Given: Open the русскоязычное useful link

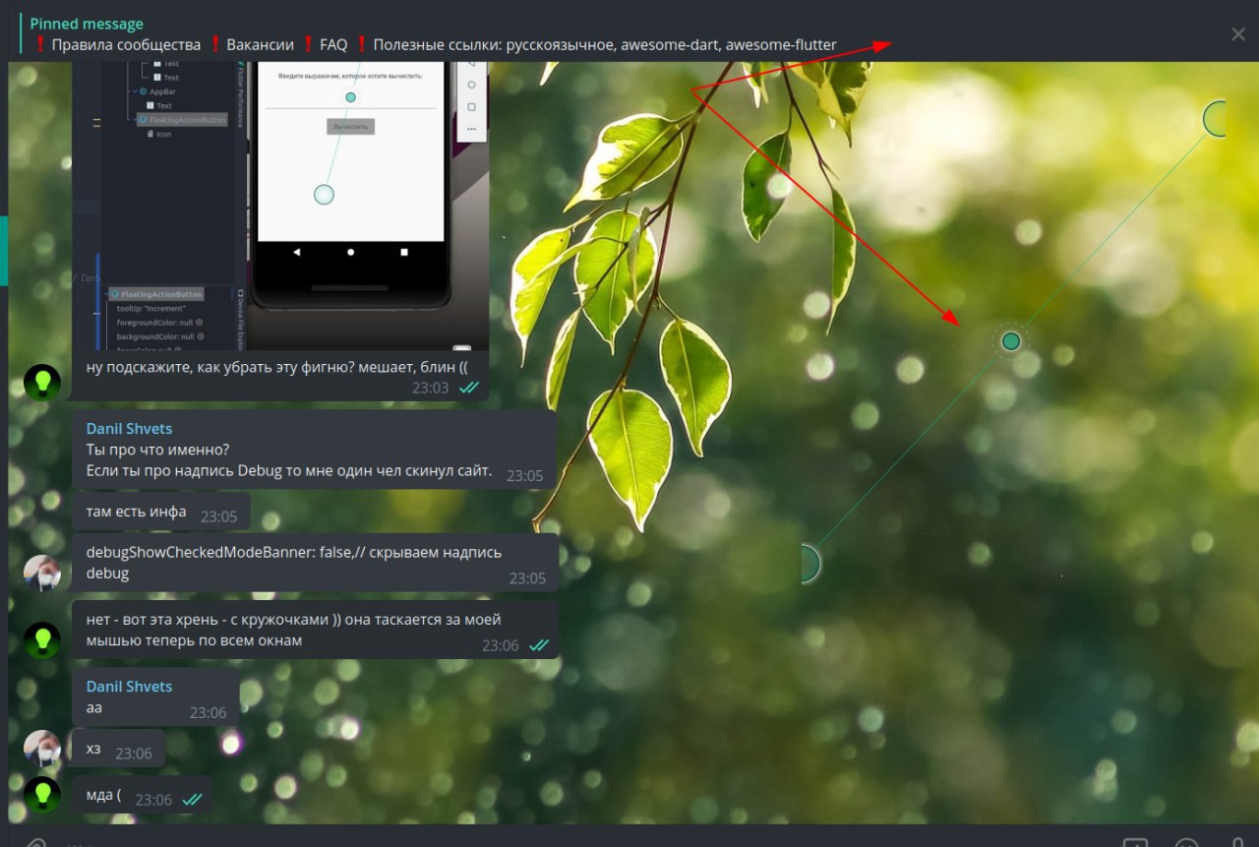Looking at the screenshot, I should (559, 44).
